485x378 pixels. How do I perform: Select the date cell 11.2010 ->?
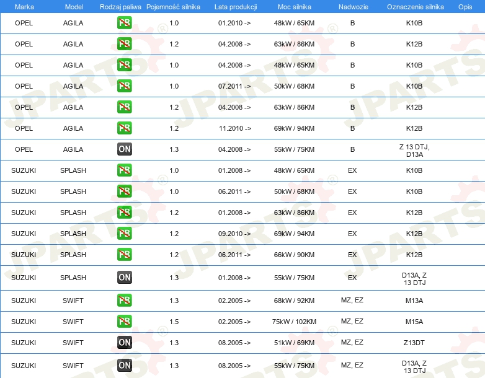[235, 128]
